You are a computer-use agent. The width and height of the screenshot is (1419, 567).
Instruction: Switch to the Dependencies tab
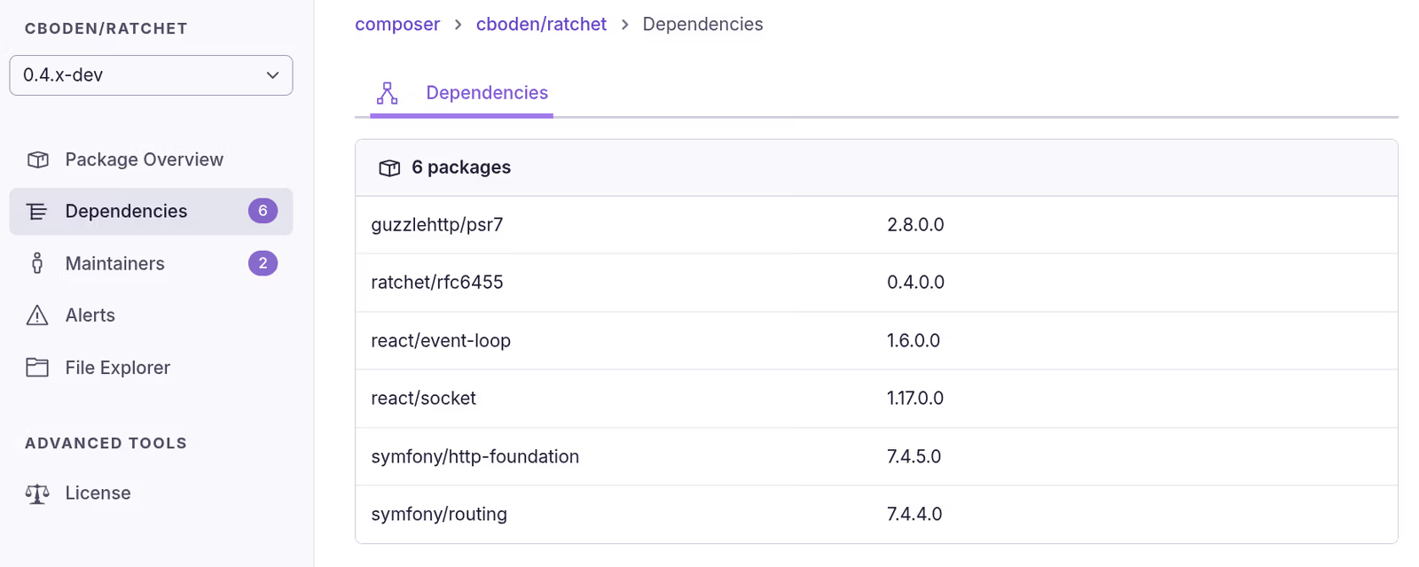pyautogui.click(x=487, y=93)
